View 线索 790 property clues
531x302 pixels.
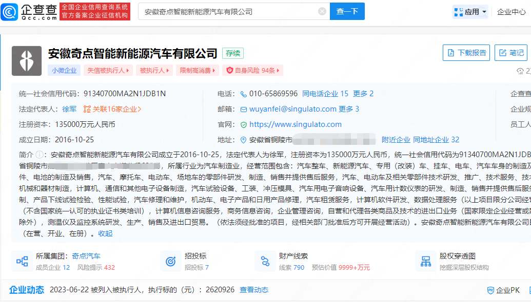[291, 268]
